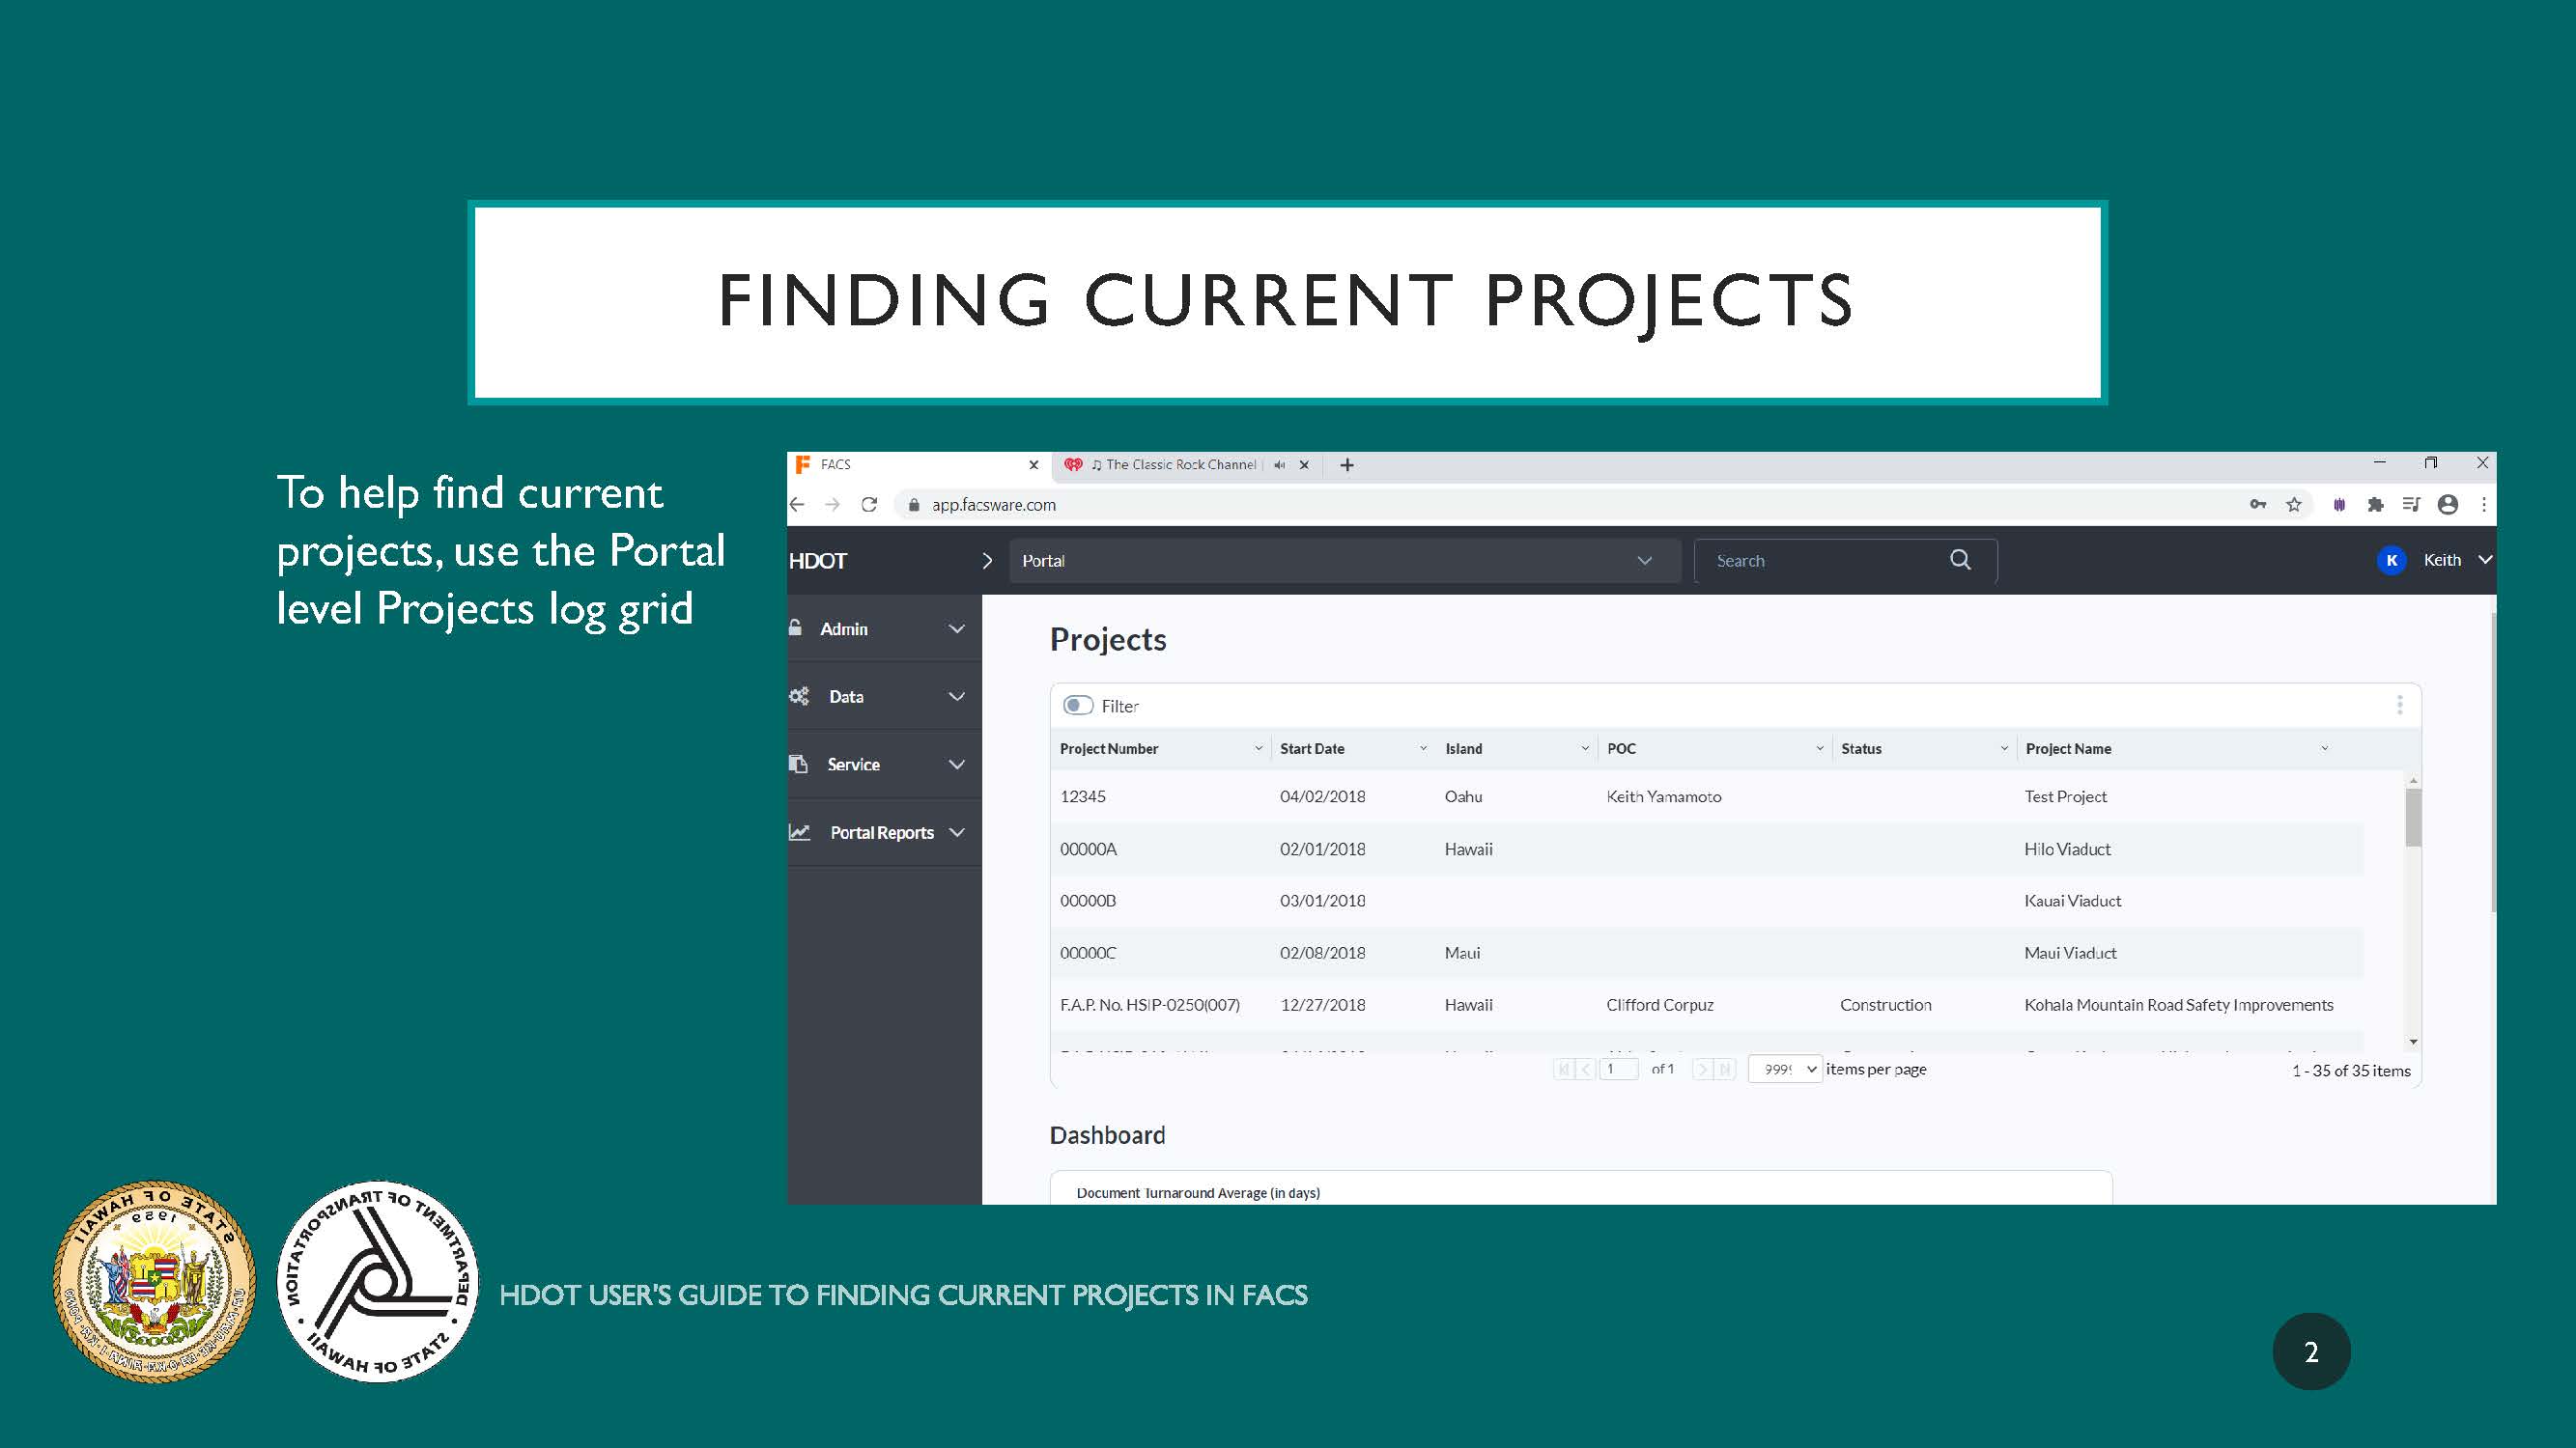Click Keith Yamamoto in POC column
The width and height of the screenshot is (2576, 1448).
tap(1663, 796)
